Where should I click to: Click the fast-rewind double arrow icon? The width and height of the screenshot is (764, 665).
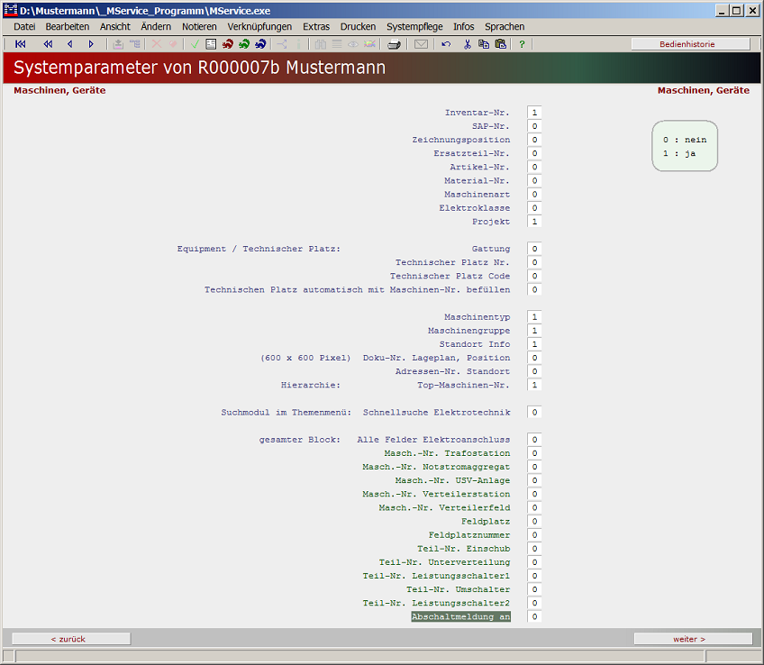(x=48, y=44)
